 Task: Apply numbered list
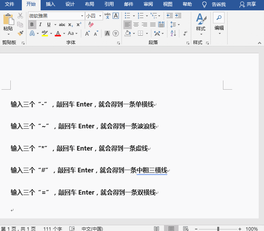pos(141,16)
